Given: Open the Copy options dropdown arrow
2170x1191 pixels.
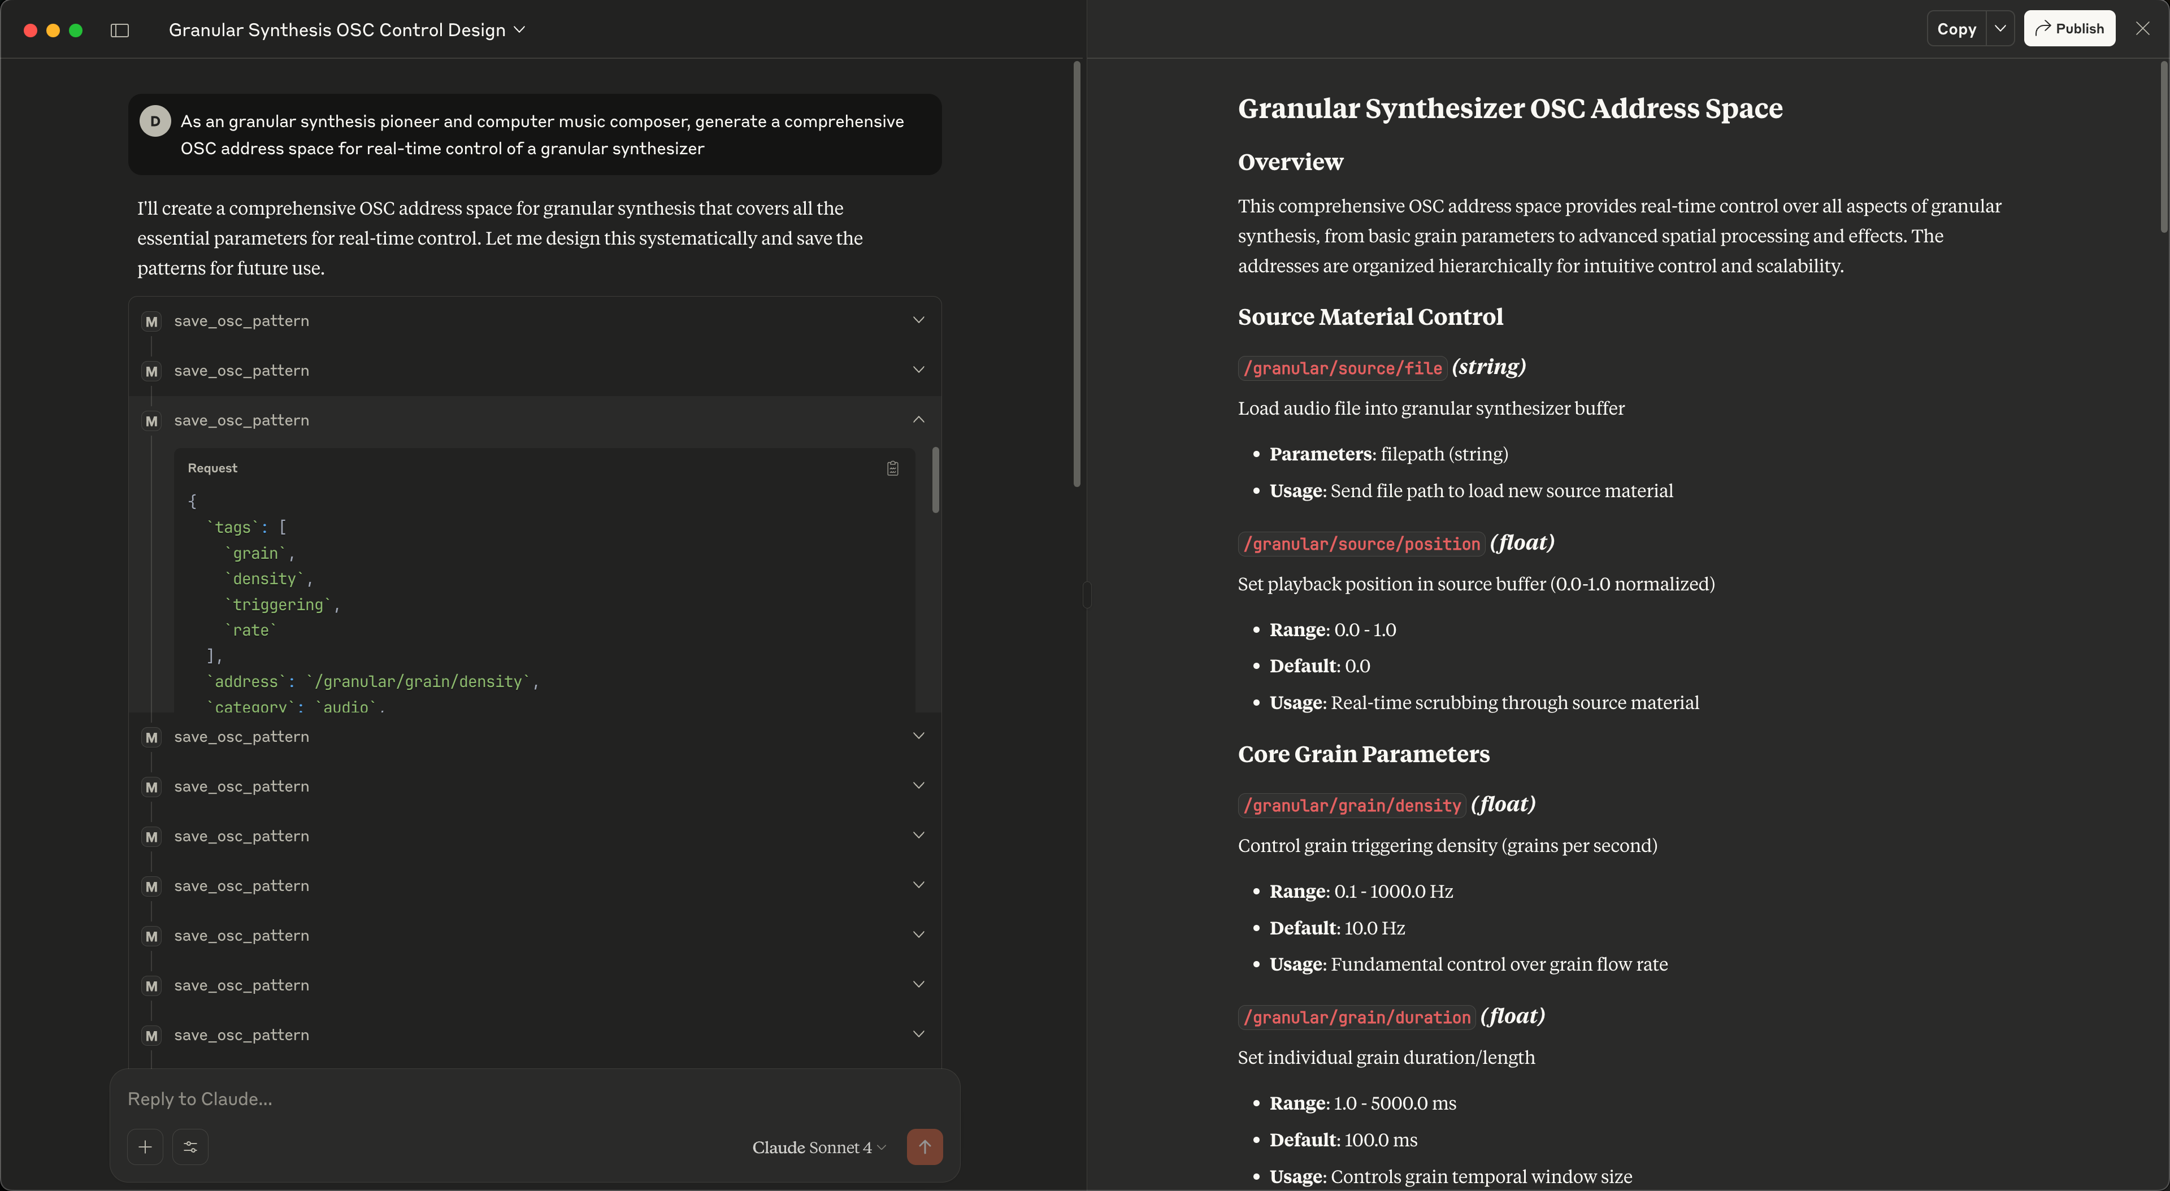Looking at the screenshot, I should [2000, 29].
